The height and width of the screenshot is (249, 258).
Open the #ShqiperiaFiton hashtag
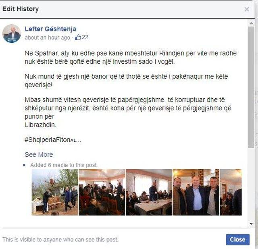(53, 140)
